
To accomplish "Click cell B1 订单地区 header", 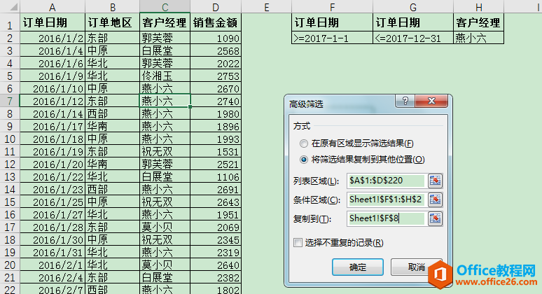I will (x=112, y=23).
